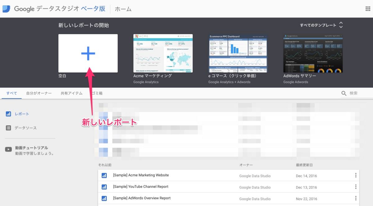
Task: Select the すべて tab
Action: point(12,93)
